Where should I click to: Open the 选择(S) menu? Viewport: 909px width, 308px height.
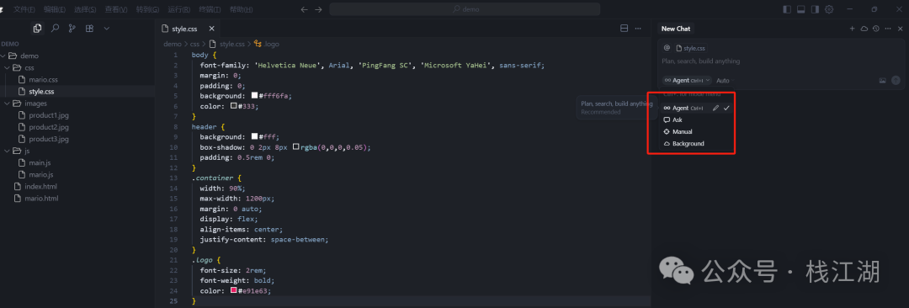85,9
